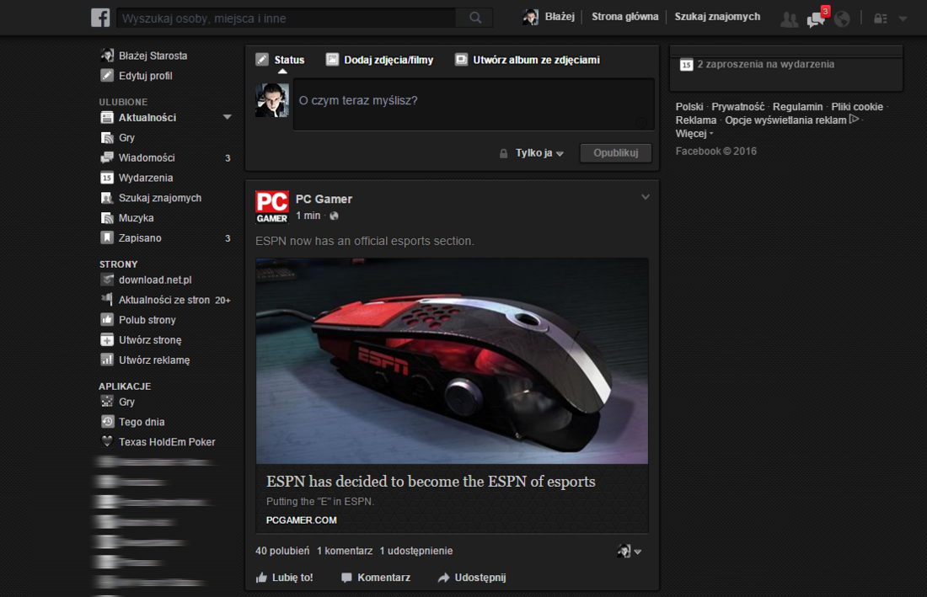Click the Aktualności news feed icon
This screenshot has width=927, height=597.
pyautogui.click(x=107, y=118)
